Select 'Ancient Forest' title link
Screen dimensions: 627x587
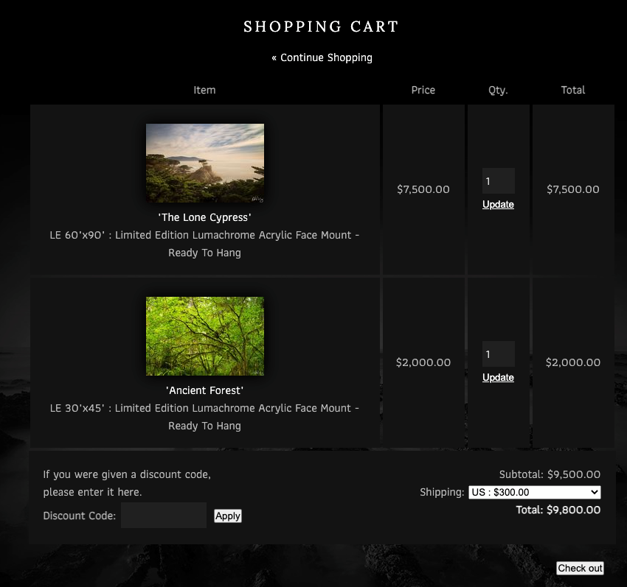pyautogui.click(x=205, y=390)
